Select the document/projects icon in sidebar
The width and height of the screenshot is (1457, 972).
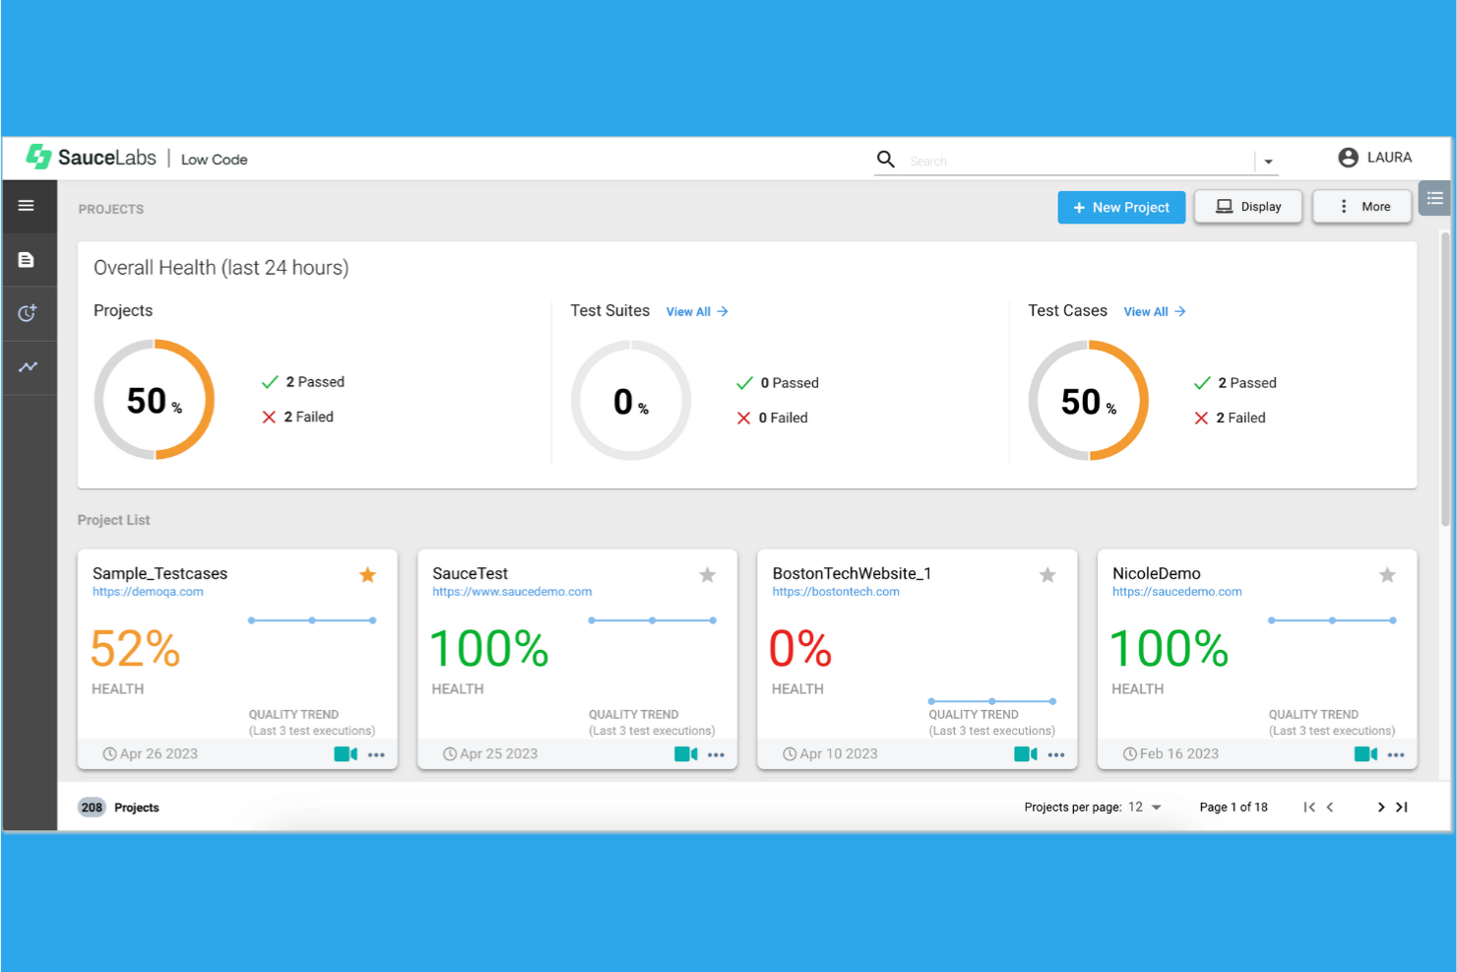[26, 259]
